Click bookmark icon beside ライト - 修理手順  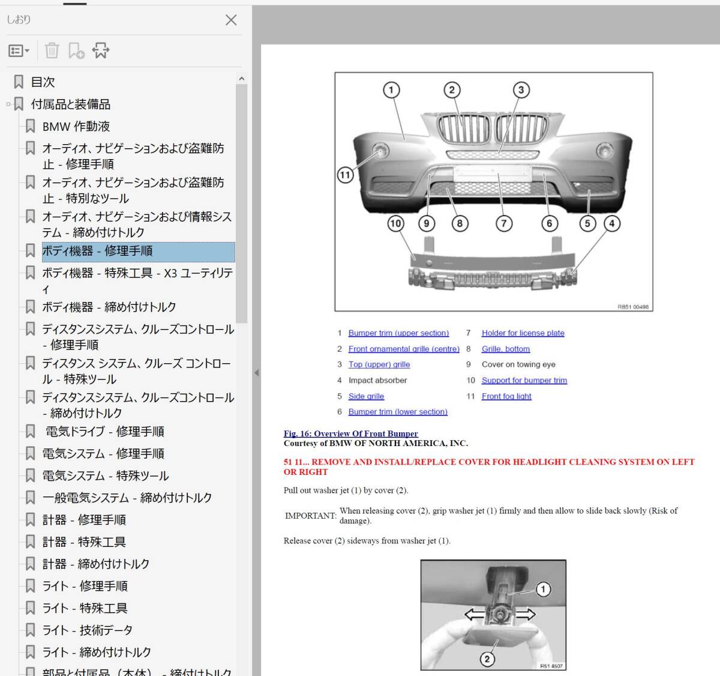30,587
